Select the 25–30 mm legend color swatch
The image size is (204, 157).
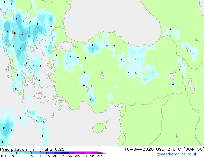65,153
